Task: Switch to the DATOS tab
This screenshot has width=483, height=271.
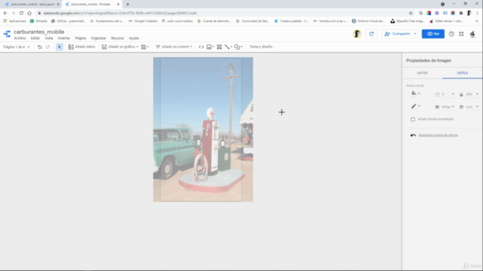Action: 422,73
